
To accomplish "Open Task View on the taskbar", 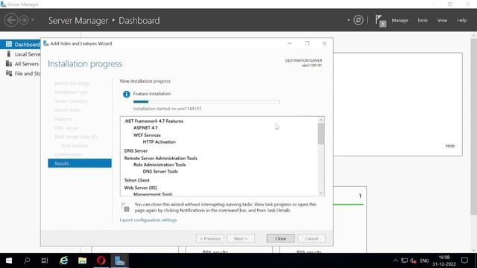I will 45,261.
